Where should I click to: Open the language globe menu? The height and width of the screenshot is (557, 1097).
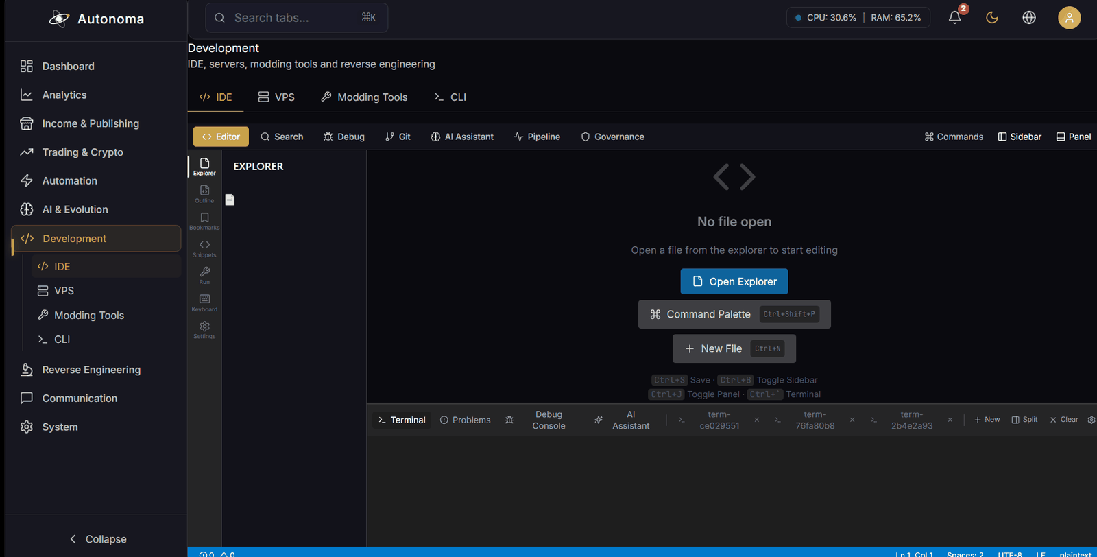1029,17
